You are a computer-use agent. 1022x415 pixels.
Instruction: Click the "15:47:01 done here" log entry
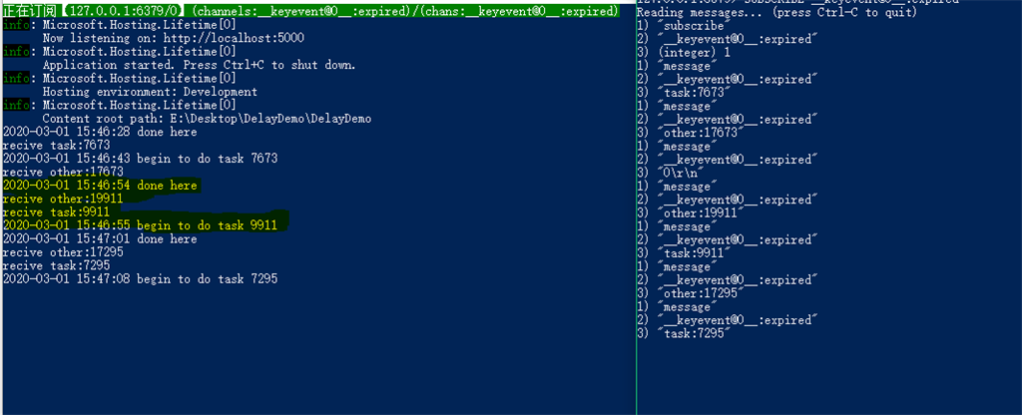100,238
